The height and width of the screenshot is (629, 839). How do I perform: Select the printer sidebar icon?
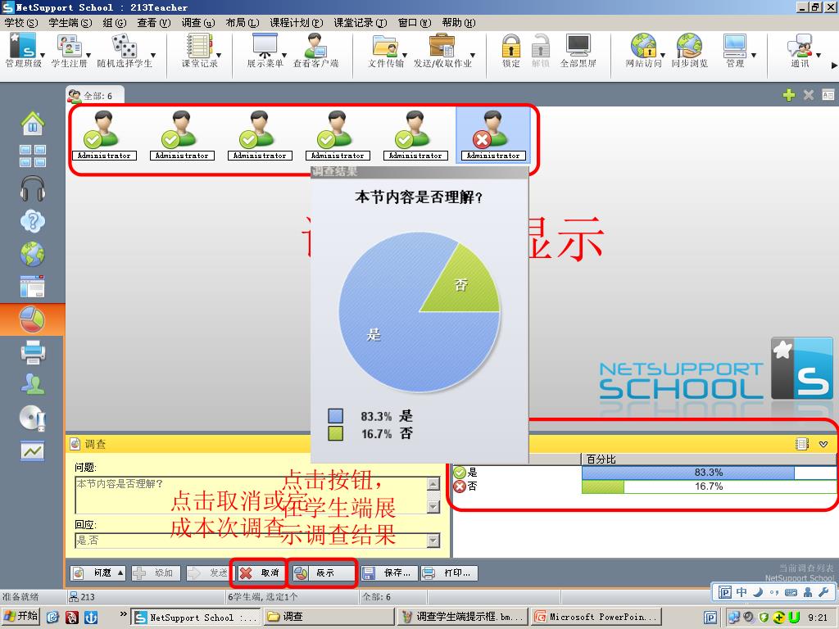pos(33,352)
